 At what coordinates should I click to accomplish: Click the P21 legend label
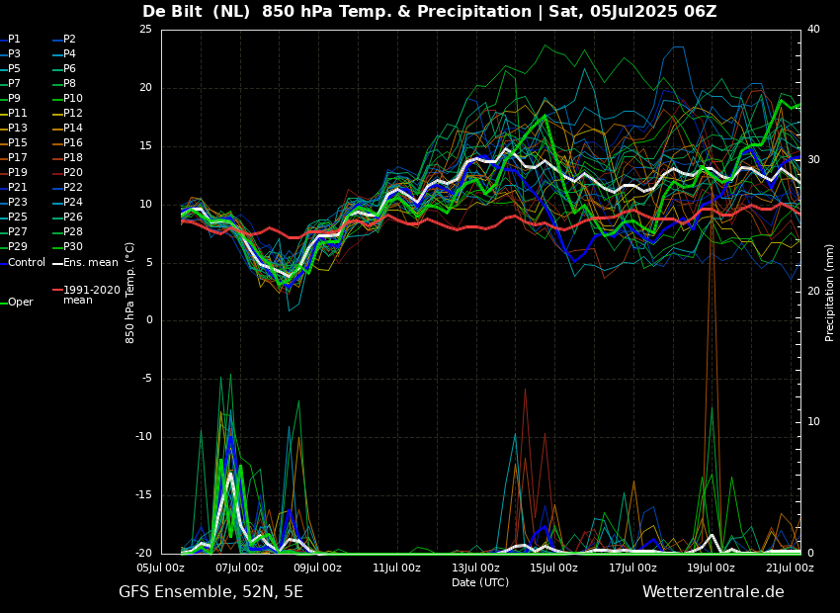(18, 188)
